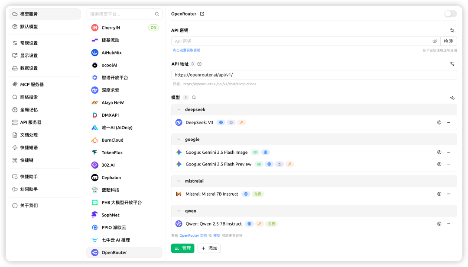Remove Gemini 2.5 Flash Image model
The height and width of the screenshot is (267, 468).
tap(448, 153)
